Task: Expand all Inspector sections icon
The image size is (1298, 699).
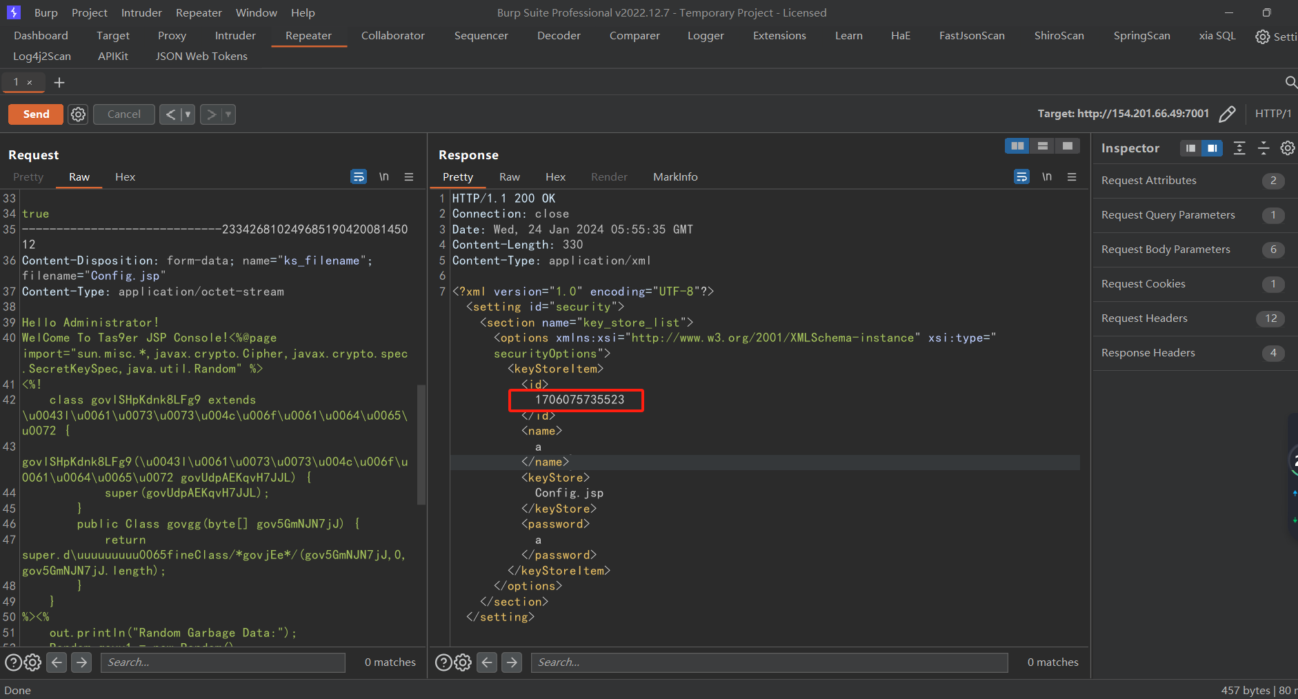Action: pos(1239,148)
